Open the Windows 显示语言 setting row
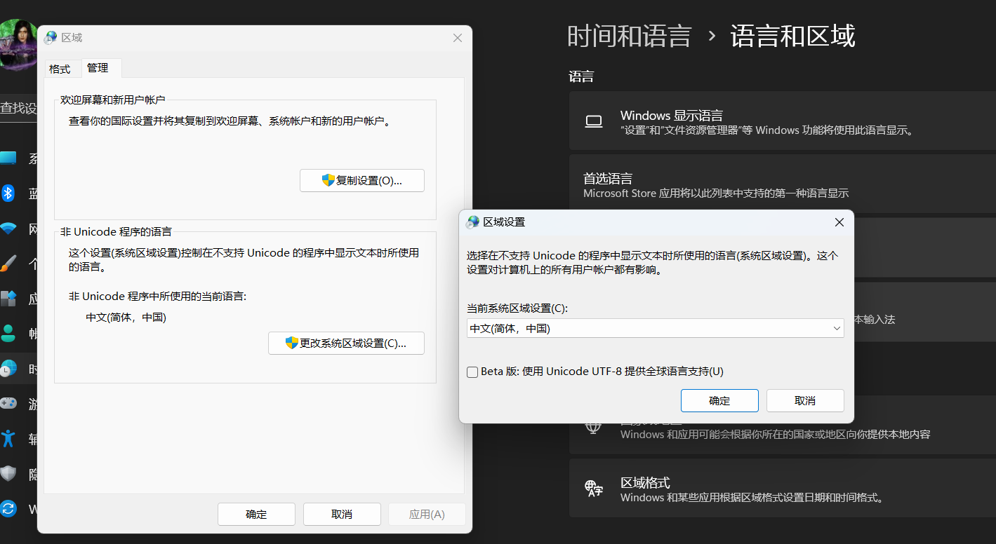Image resolution: width=996 pixels, height=544 pixels. [x=783, y=121]
